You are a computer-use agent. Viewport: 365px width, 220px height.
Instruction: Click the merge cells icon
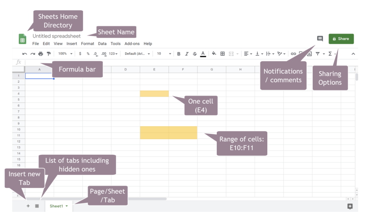[231, 54]
